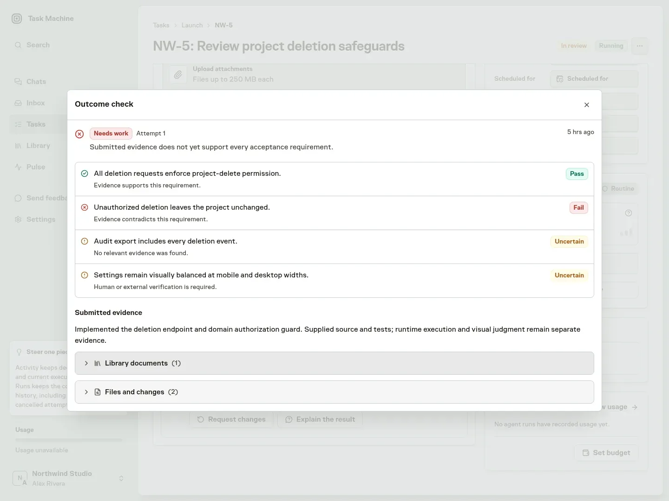Image resolution: width=669 pixels, height=501 pixels.
Task: Click the Library documents books icon
Action: [98, 363]
